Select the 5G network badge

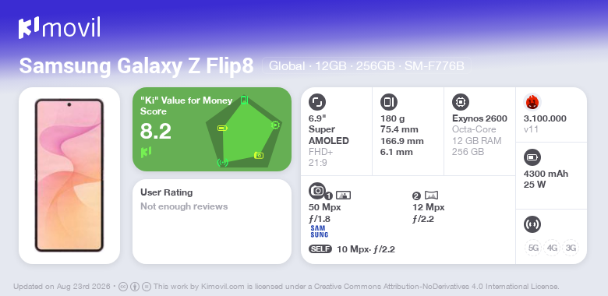point(533,248)
